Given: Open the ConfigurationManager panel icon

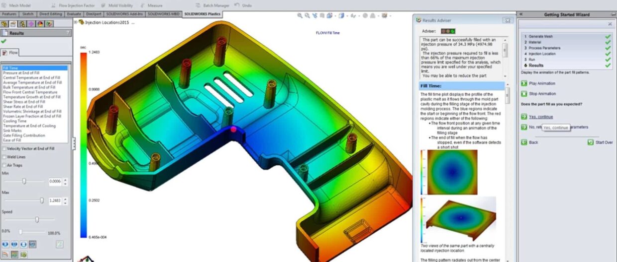Looking at the screenshot, I should click(x=23, y=23).
